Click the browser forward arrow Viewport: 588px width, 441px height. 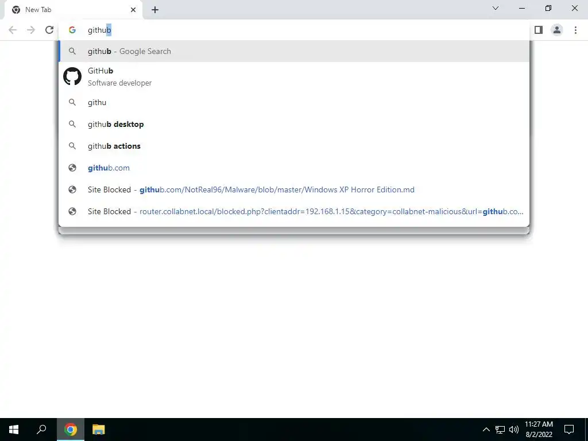tap(31, 30)
